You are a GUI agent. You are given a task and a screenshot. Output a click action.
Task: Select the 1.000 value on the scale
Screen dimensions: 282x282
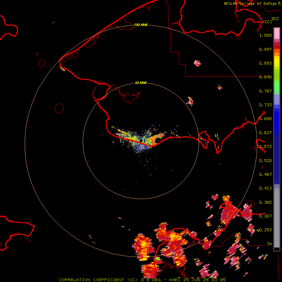(x=265, y=35)
